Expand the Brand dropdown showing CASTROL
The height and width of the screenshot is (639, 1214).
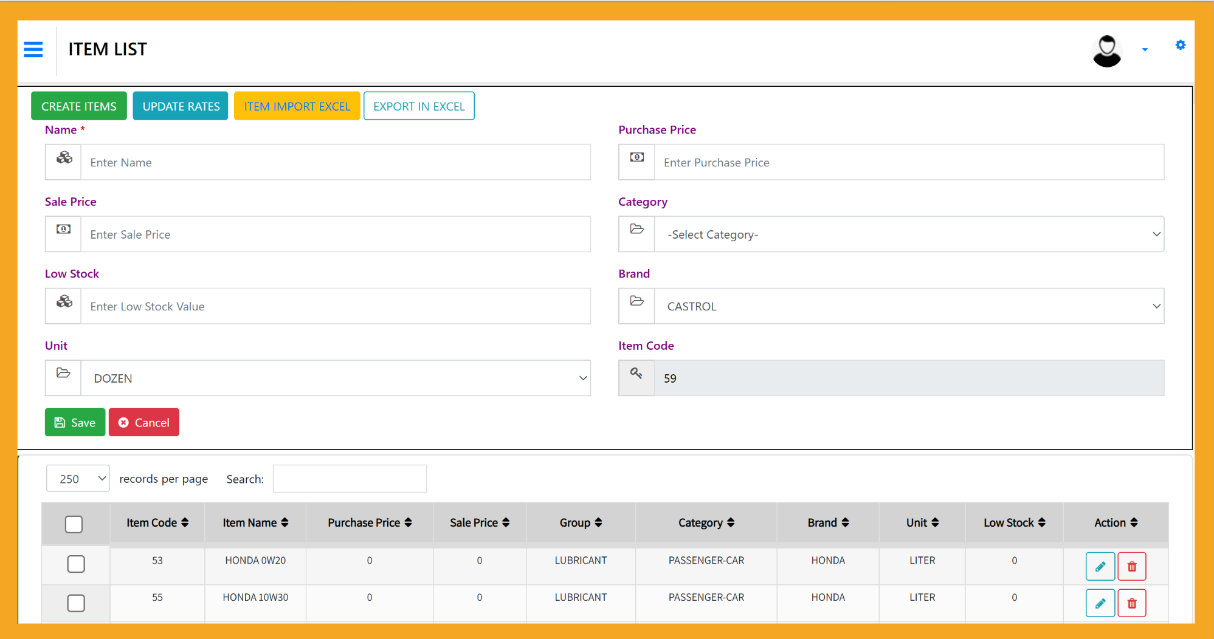[908, 306]
